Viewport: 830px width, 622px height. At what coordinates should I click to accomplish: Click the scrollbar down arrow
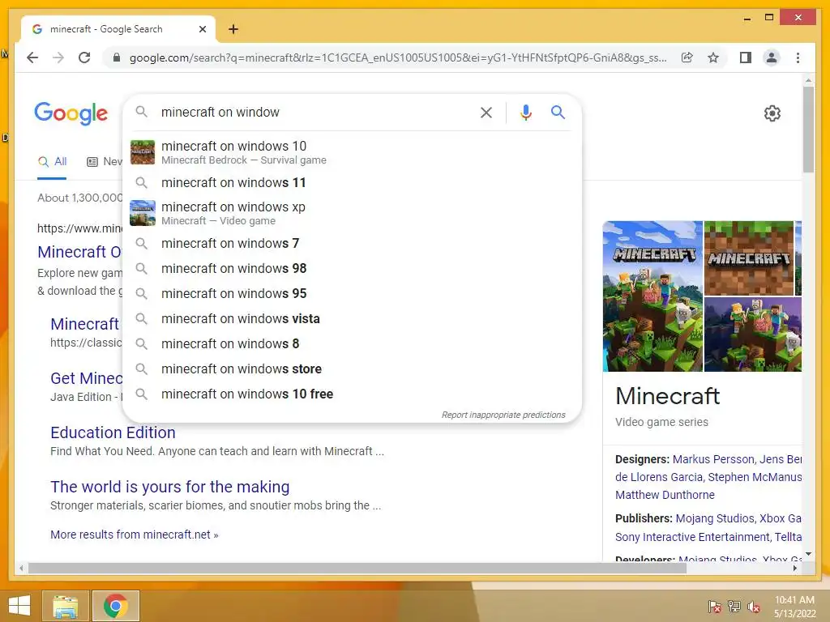[x=808, y=554]
